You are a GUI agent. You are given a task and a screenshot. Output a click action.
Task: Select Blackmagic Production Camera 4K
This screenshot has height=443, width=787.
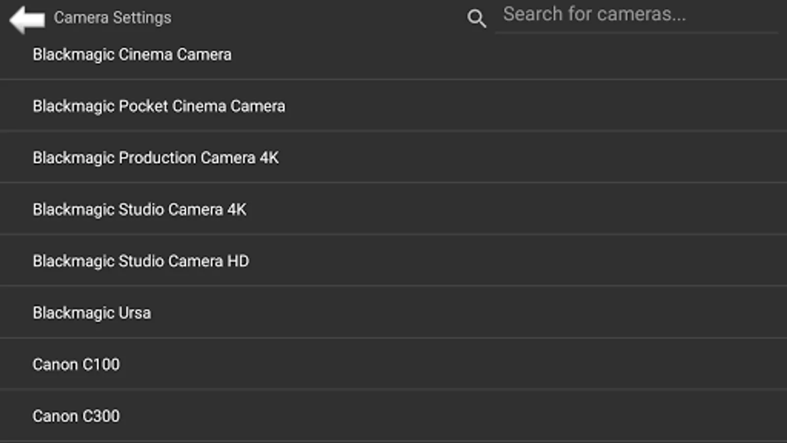point(155,158)
